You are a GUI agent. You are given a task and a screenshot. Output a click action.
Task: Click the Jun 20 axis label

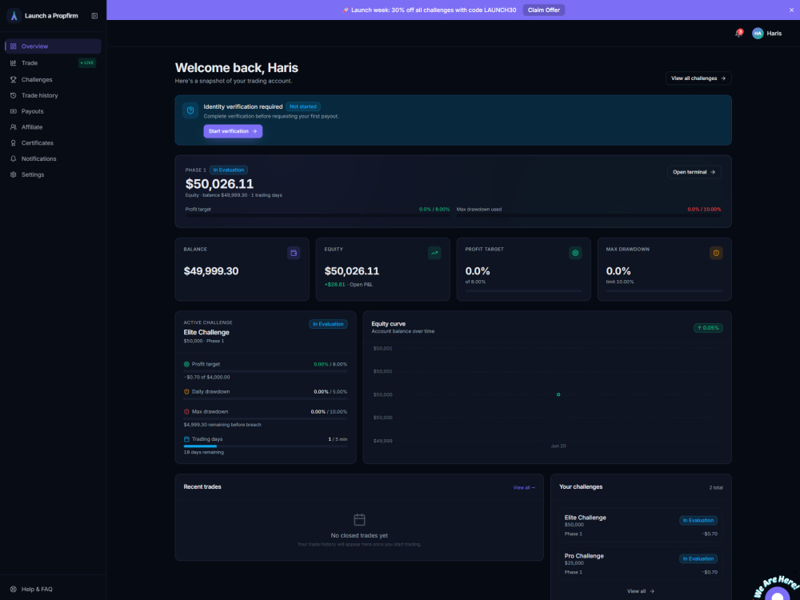click(x=558, y=446)
